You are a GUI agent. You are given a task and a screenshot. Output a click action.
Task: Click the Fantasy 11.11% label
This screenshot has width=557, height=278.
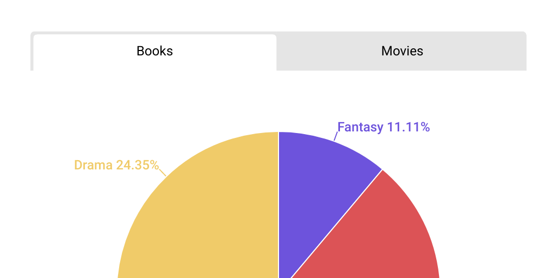point(383,128)
